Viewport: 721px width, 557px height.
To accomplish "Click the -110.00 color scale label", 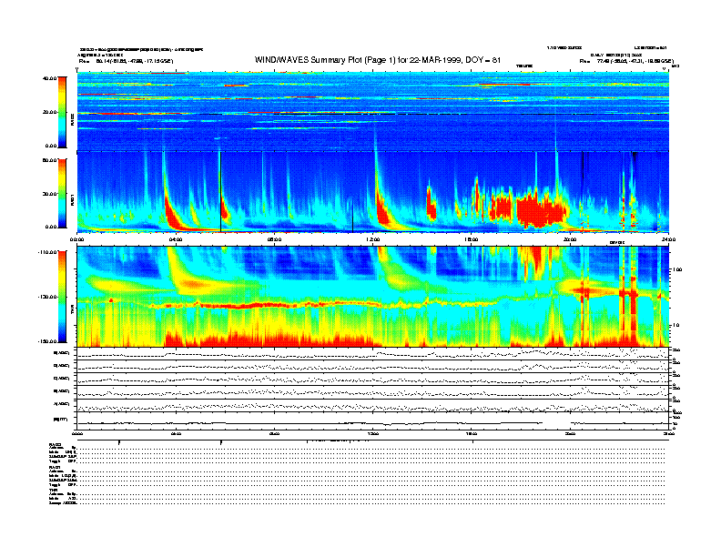I will pos(47,252).
